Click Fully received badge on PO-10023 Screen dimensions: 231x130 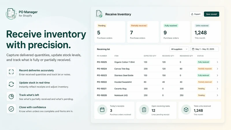click(x=204, y=75)
